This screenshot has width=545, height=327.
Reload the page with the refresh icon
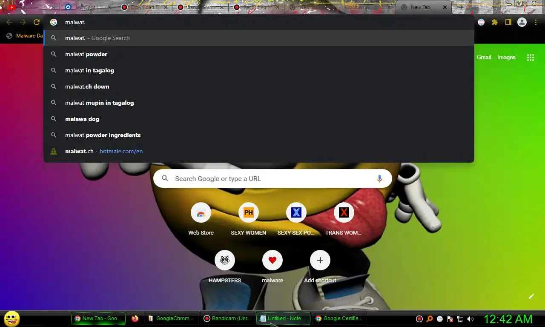[x=37, y=22]
